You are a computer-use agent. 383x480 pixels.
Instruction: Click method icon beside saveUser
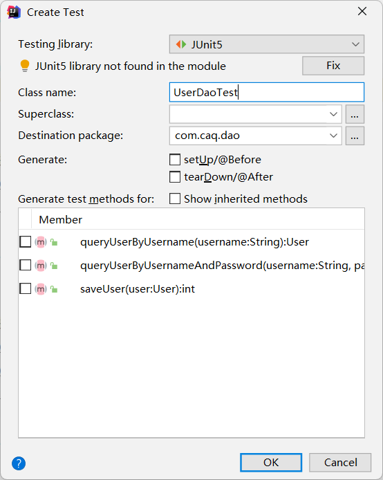(41, 289)
